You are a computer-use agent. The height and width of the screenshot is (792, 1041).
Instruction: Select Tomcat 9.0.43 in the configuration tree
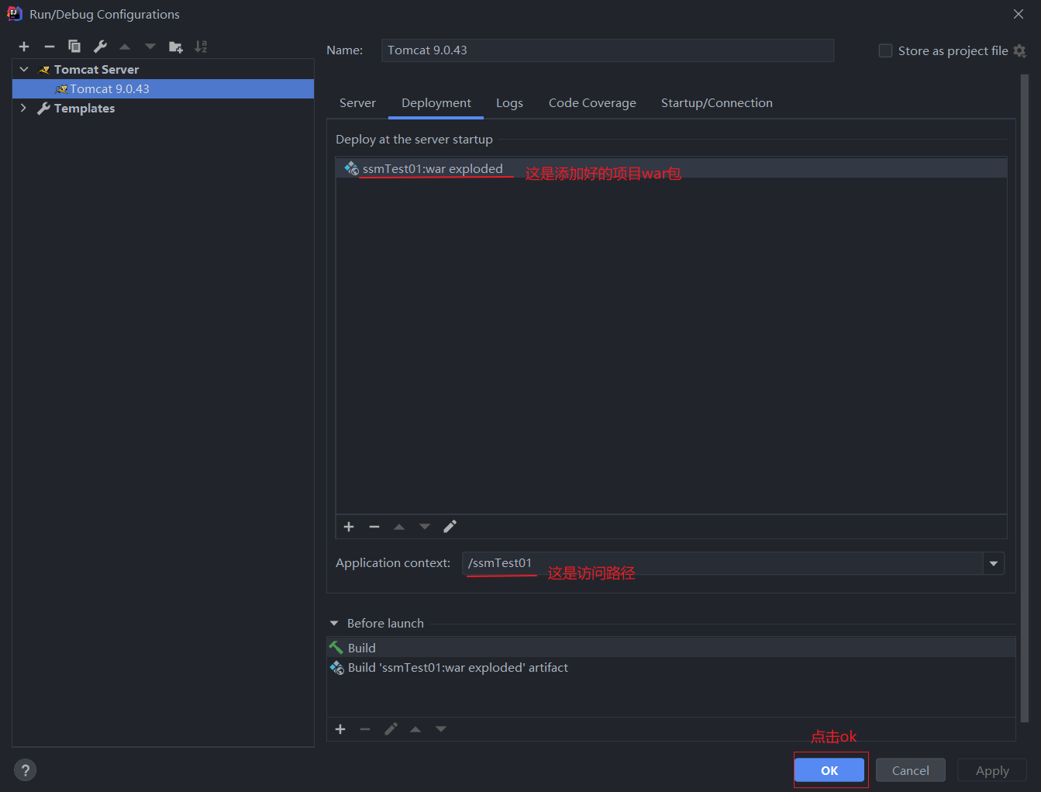coord(163,88)
